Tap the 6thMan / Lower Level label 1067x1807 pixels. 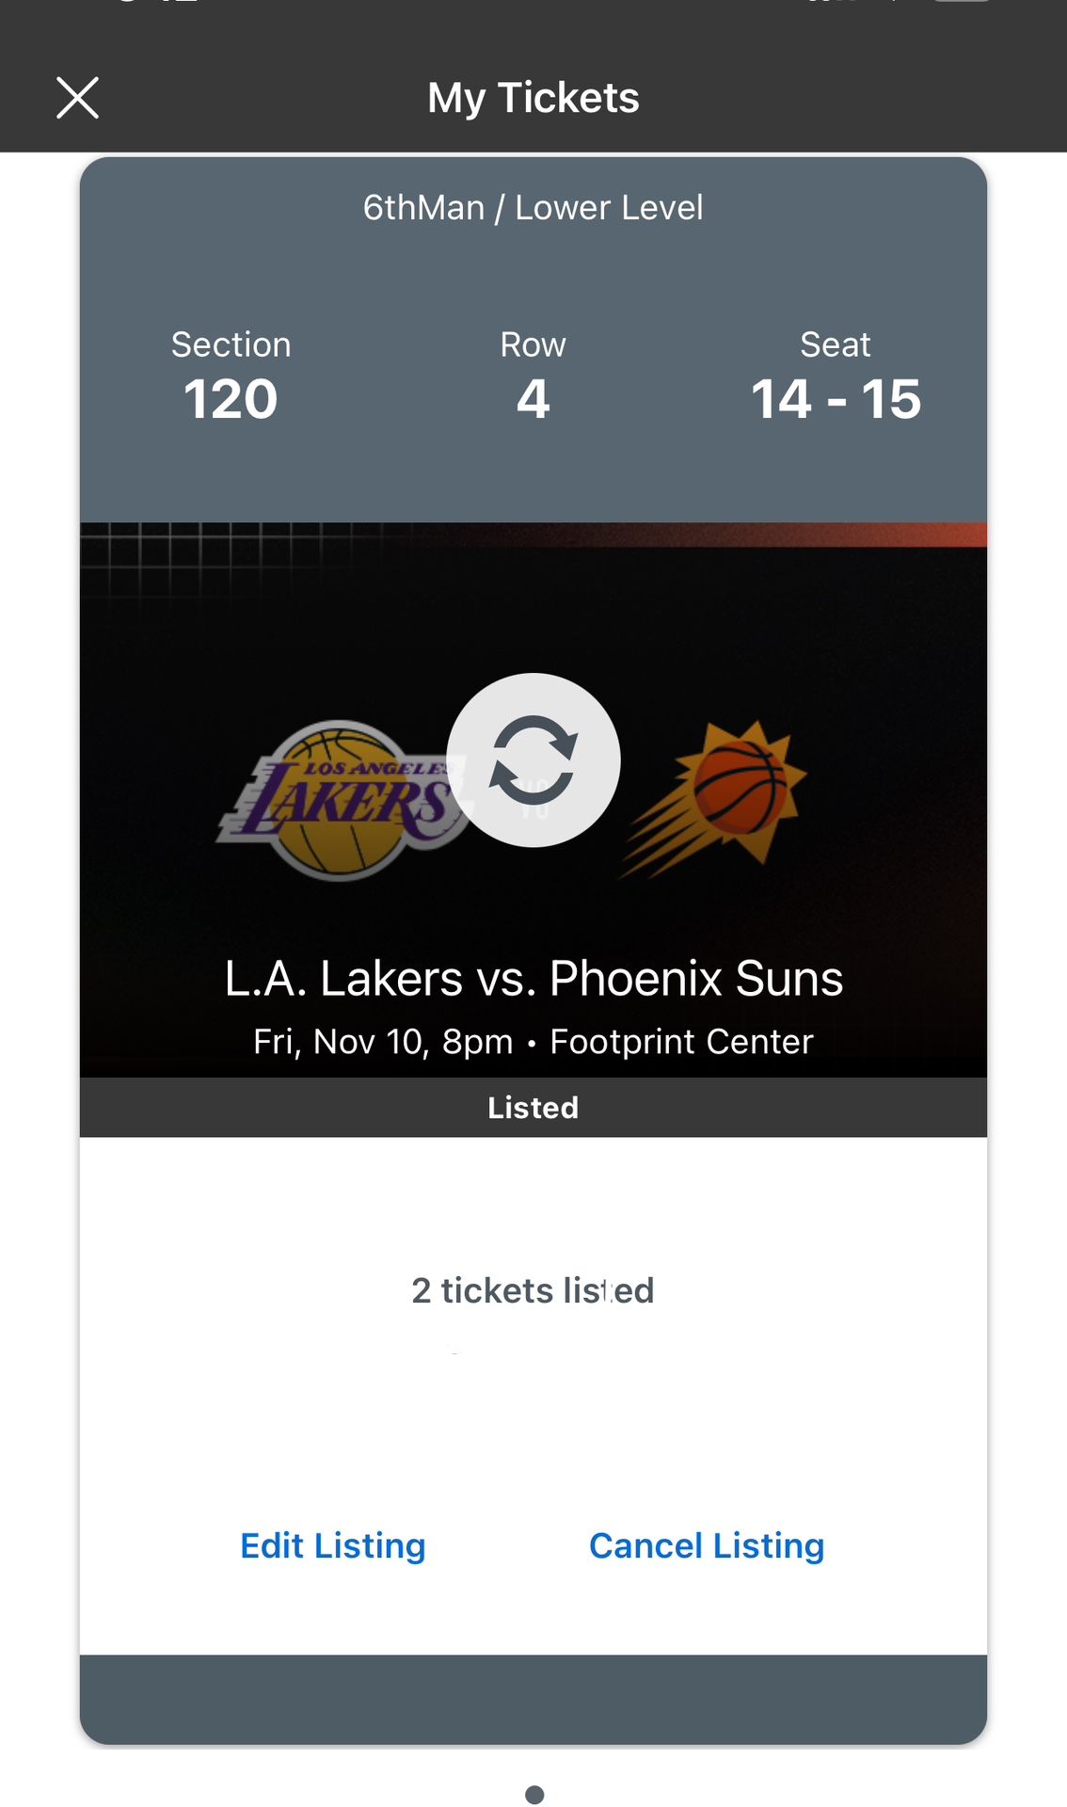point(533,207)
